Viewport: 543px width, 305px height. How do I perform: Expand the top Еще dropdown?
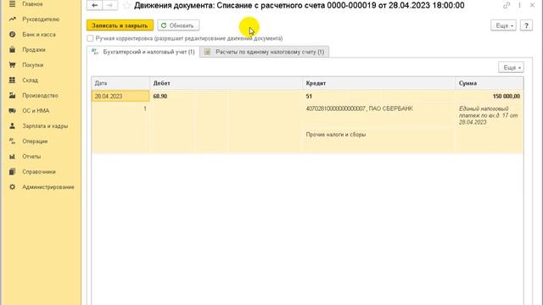(503, 25)
